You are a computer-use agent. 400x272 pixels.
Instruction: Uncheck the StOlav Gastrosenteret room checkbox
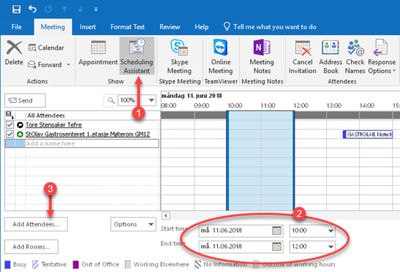point(10,134)
